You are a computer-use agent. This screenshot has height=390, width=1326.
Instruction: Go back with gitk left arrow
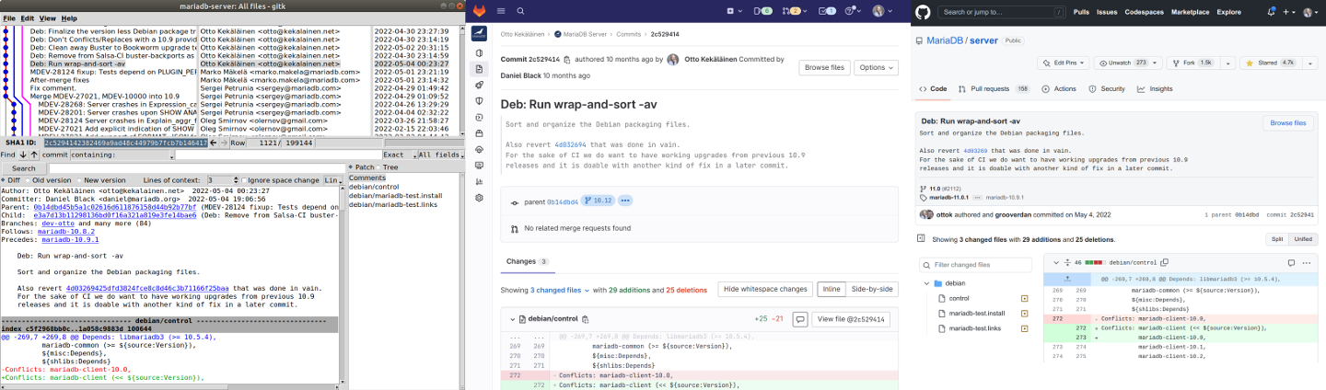(213, 143)
